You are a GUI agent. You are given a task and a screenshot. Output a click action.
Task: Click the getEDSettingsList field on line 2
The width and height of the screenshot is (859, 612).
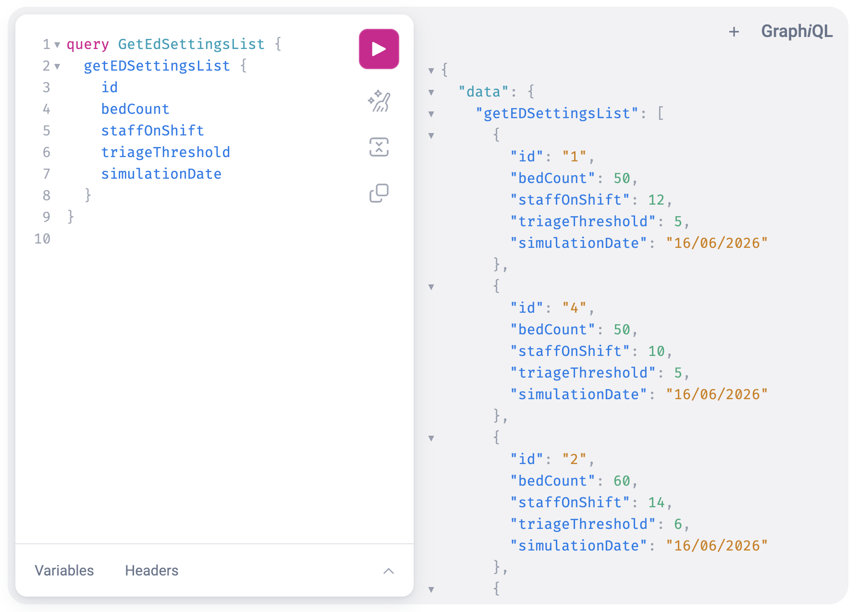coord(157,66)
